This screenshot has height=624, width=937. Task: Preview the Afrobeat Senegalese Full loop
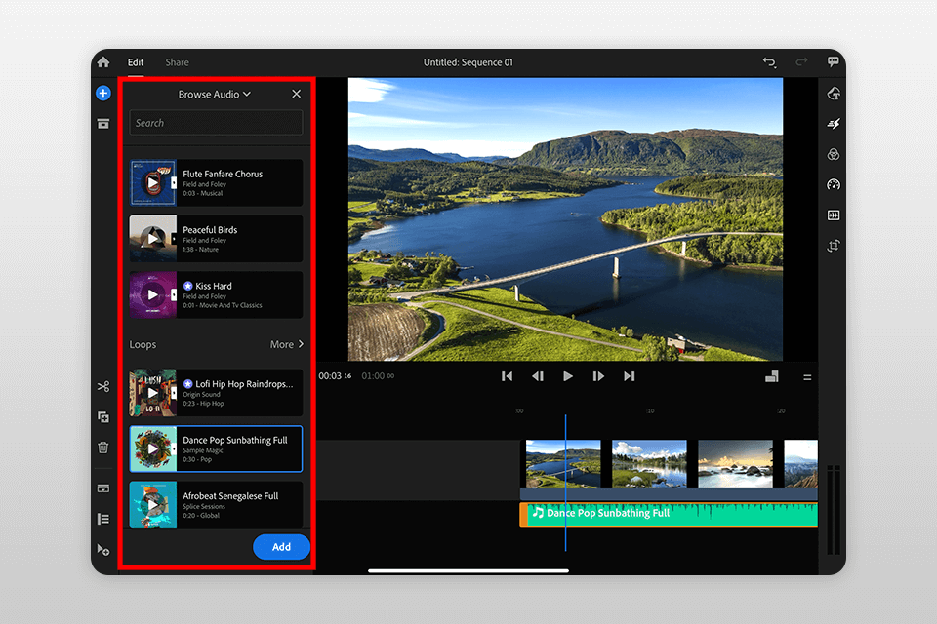coord(153,505)
